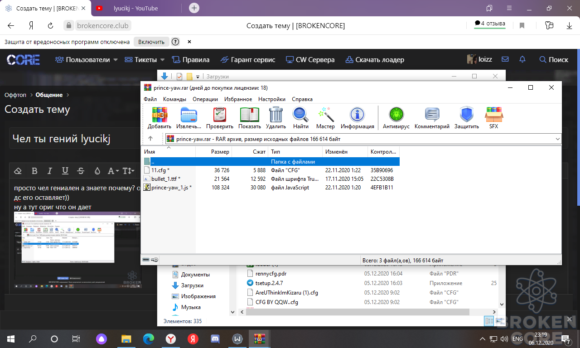580x348 pixels.
Task: Toggle italic in forum editor
Action: coord(49,171)
